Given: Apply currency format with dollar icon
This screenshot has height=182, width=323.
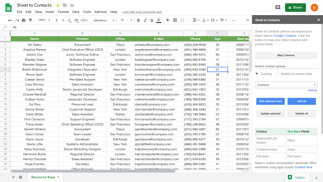Looking at the screenshot, I should click(56, 20).
